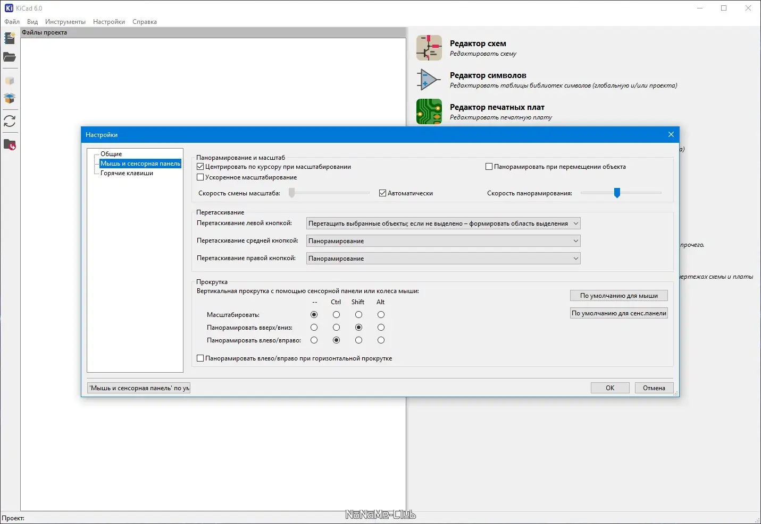Enable 'Панорамировать влево/вправо при горизонтальной прокрутке'
This screenshot has height=524, width=761.
(200, 358)
